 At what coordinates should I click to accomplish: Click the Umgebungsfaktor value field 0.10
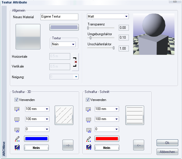[x=124, y=38]
